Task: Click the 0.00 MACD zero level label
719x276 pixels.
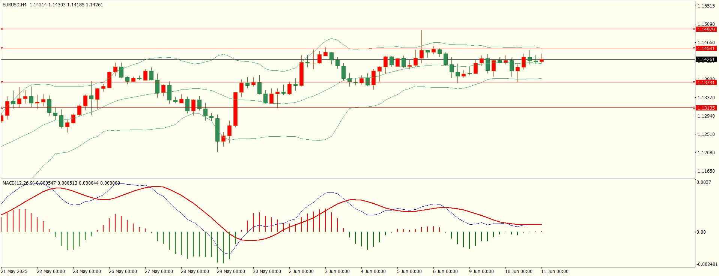Action: (x=701, y=232)
